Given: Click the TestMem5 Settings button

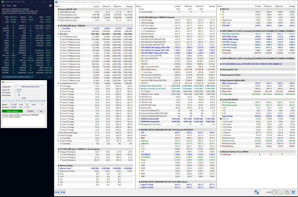Looking at the screenshot, I should (x=30, y=111).
